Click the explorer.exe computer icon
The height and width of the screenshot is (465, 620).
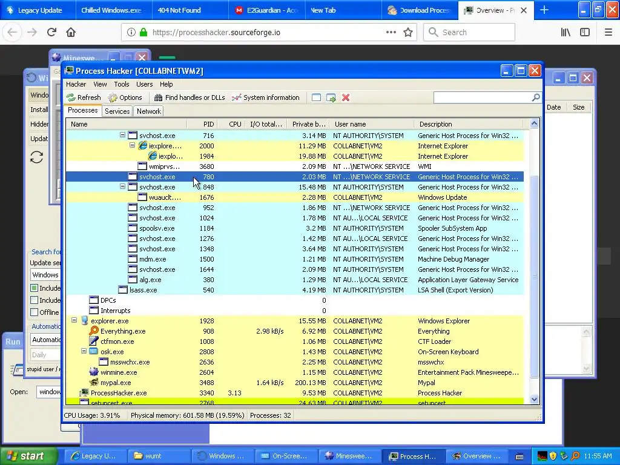tap(84, 321)
